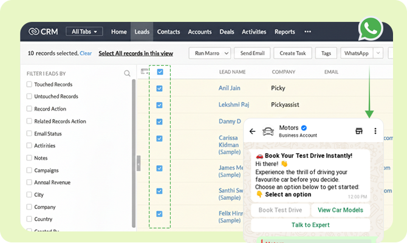This screenshot has width=407, height=243.
Task: Uncheck the Felix row checkbox
Action: tap(159, 214)
